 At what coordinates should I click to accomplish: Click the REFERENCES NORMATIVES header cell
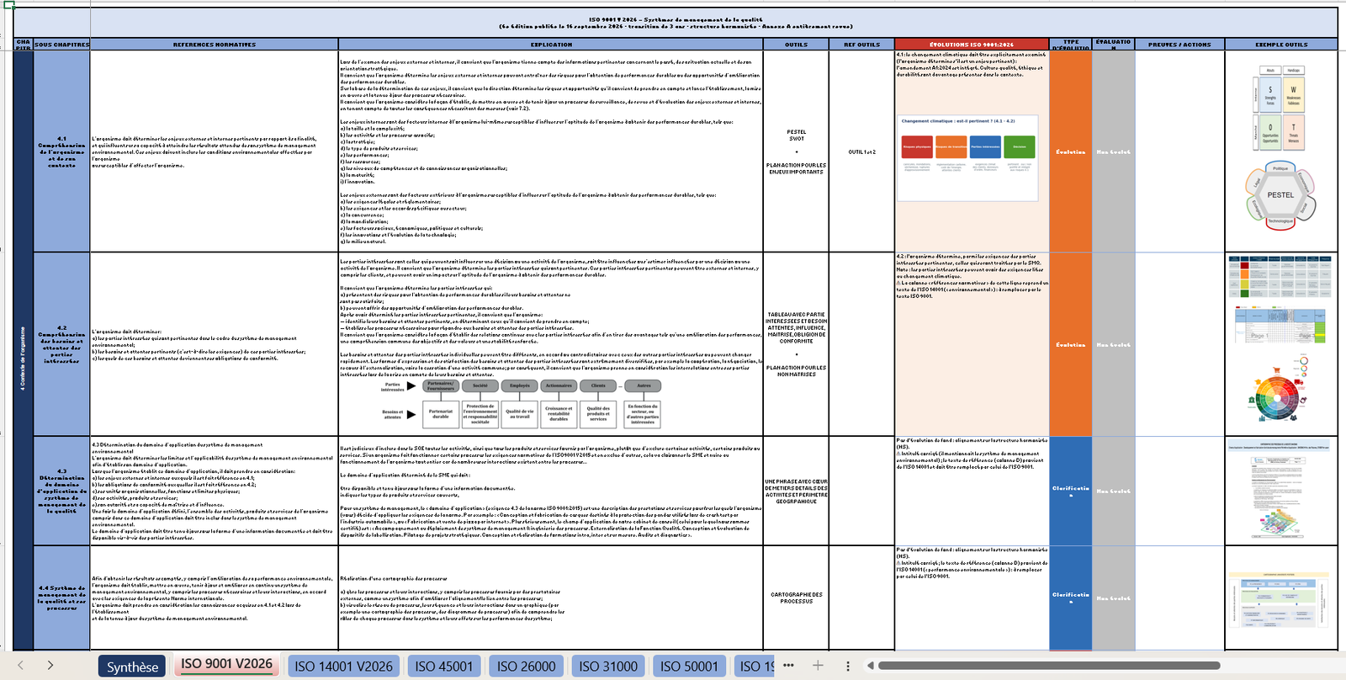pyautogui.click(x=215, y=45)
